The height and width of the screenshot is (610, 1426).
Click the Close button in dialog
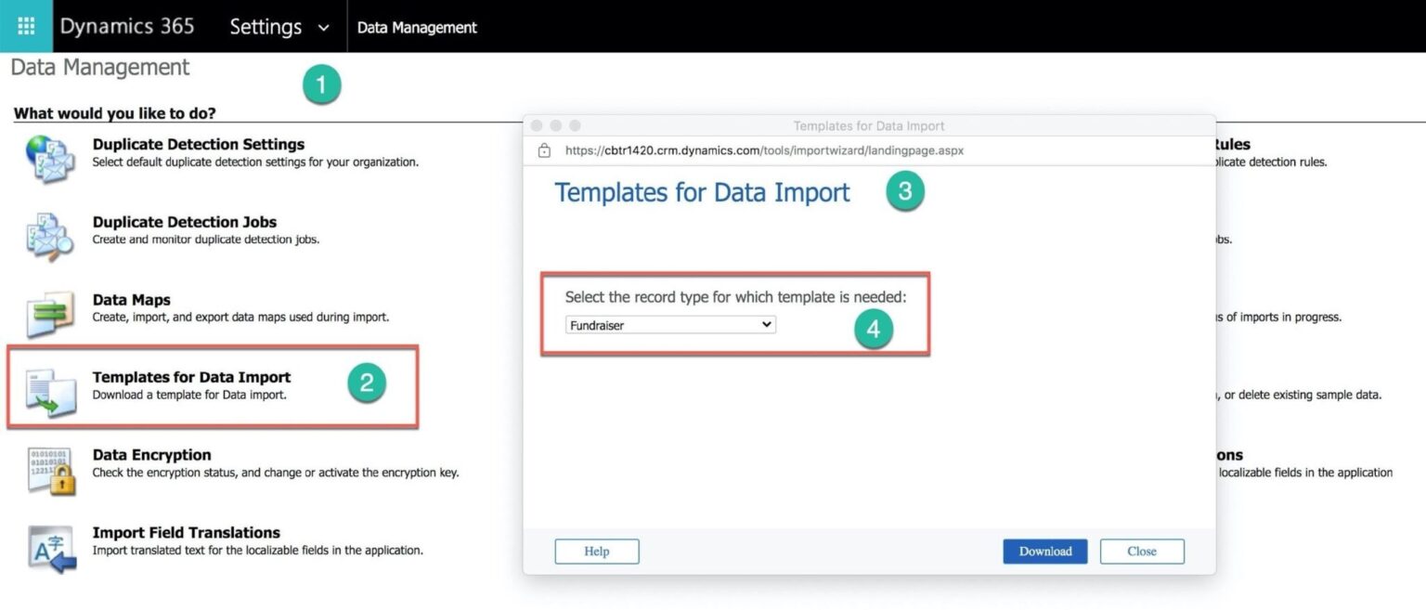(x=1141, y=552)
